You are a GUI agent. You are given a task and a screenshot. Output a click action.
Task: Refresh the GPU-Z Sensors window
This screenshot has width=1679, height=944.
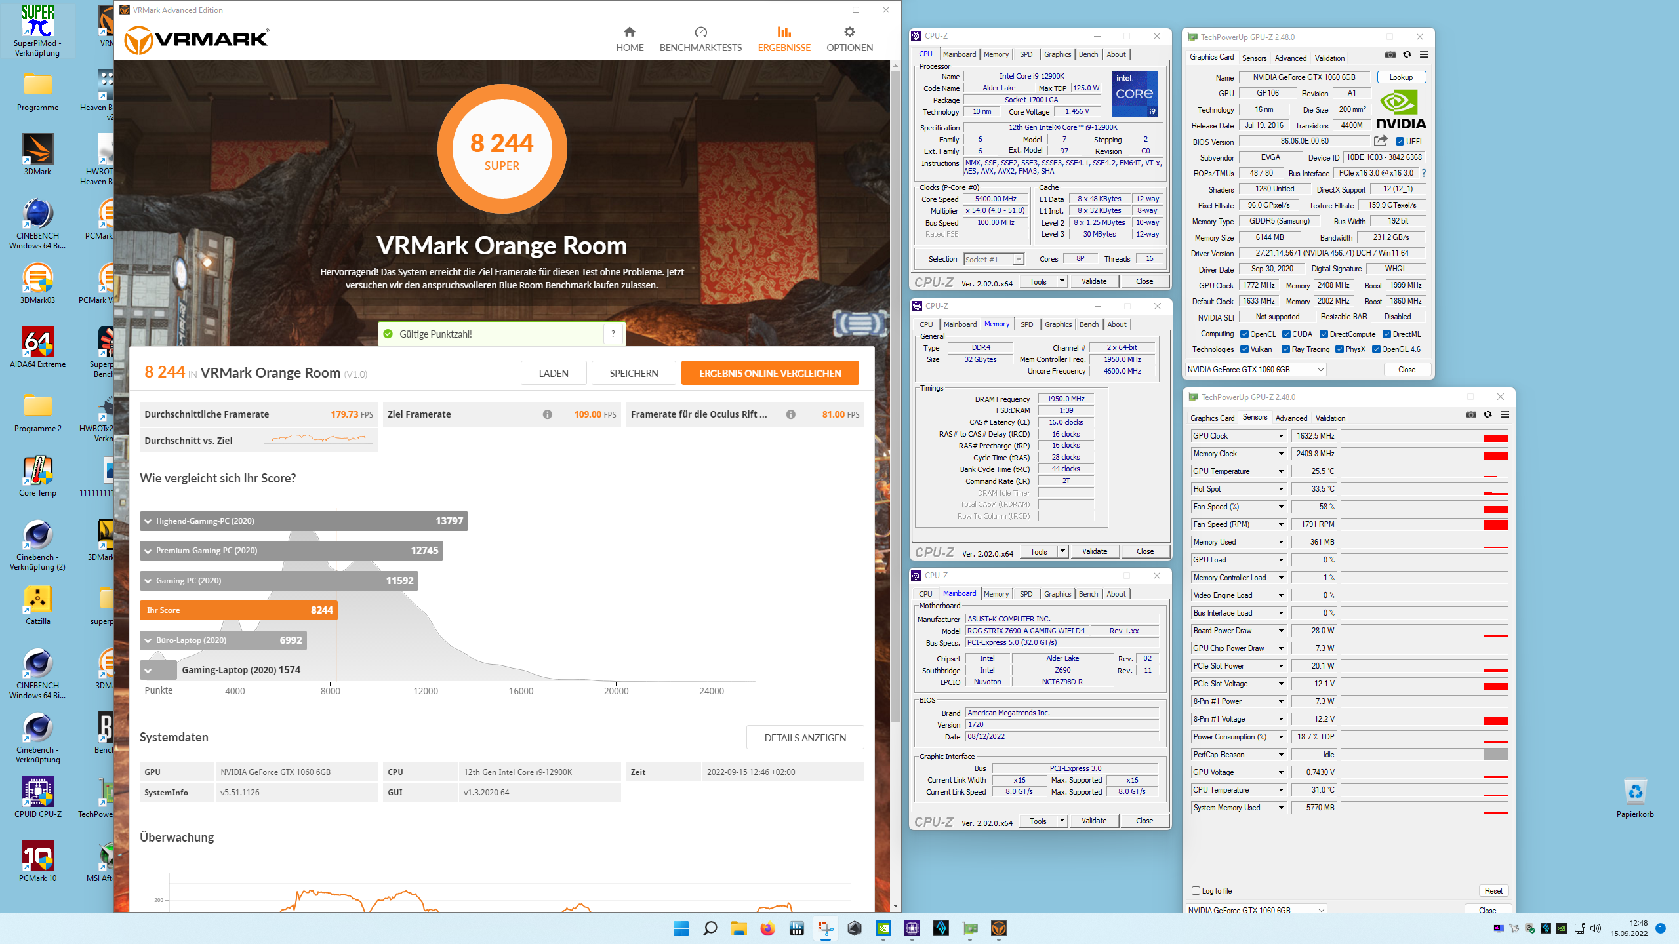1487,414
